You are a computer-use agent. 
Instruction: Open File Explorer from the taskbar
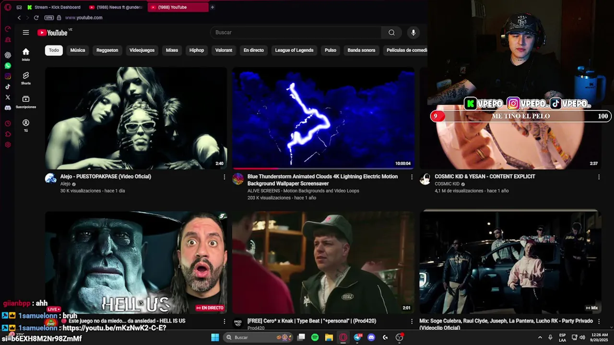point(329,337)
